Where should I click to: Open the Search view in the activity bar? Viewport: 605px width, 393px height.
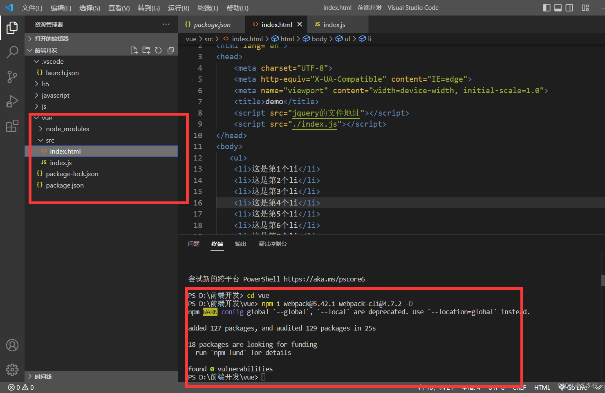12,52
